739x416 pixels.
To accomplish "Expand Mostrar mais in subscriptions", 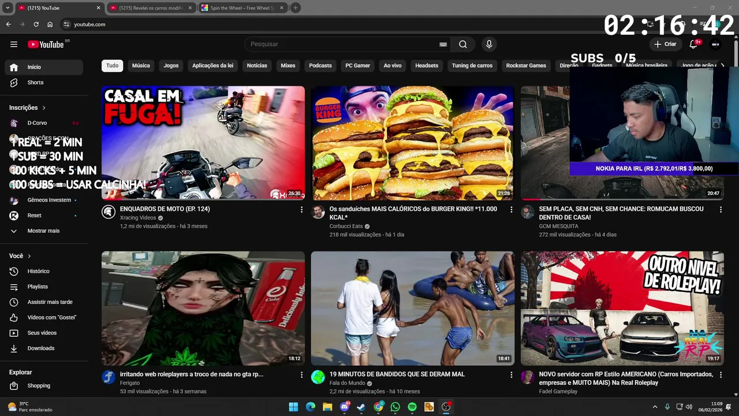I will pyautogui.click(x=44, y=231).
